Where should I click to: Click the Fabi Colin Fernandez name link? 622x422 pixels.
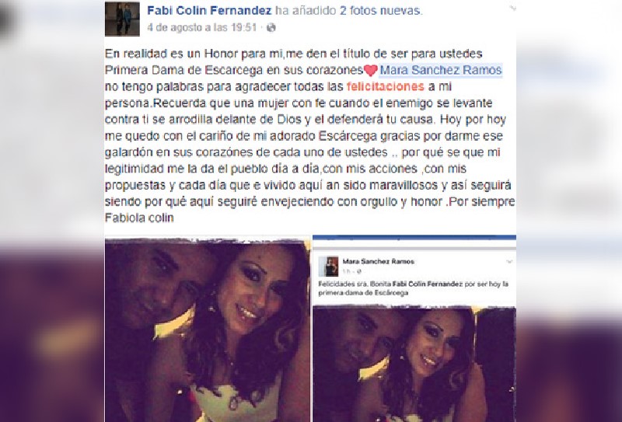[209, 11]
